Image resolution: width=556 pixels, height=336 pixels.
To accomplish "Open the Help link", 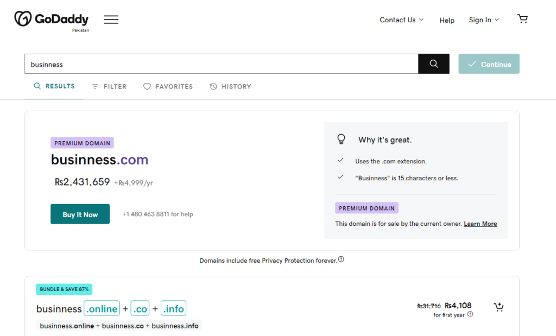I will coord(447,20).
